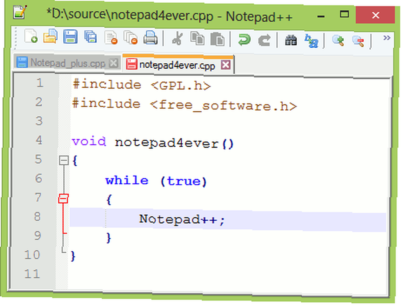Open a file using the folder icon

click(51, 36)
